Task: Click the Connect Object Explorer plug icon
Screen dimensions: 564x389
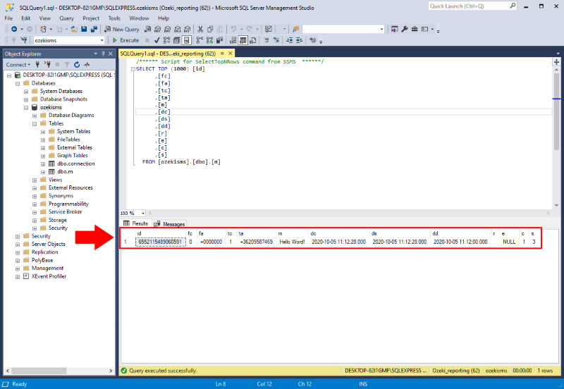Action: (37, 64)
